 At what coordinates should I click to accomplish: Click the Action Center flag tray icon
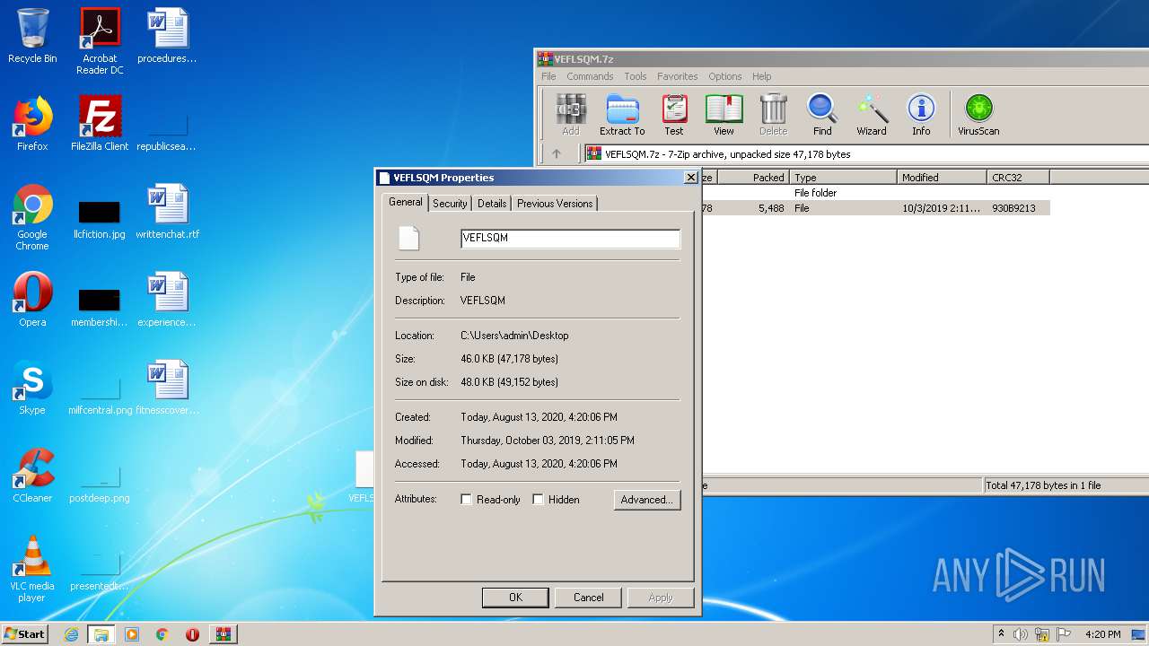(1065, 634)
